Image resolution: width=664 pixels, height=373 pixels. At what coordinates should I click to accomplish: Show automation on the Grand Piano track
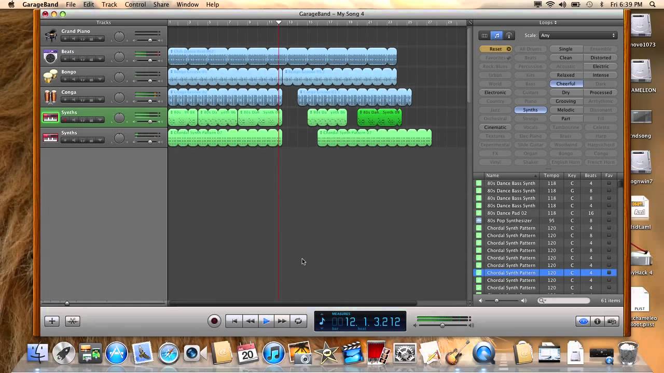click(x=100, y=38)
